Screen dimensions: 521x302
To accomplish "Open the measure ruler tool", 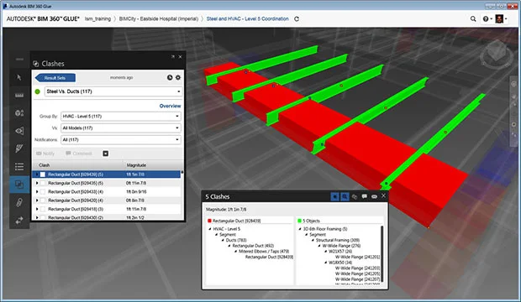I will coord(19,96).
